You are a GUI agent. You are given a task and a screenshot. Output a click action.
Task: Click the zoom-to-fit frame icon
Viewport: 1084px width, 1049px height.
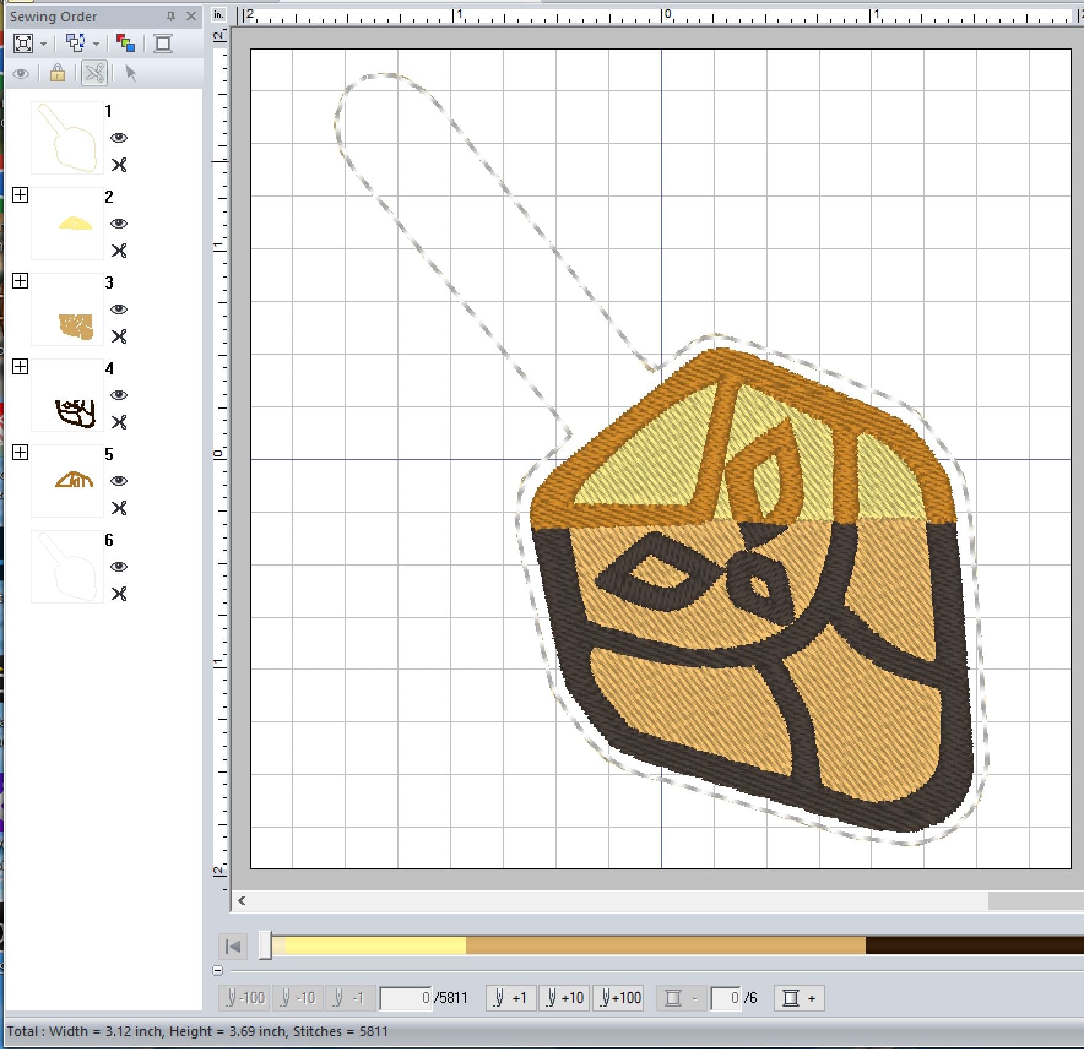(23, 44)
